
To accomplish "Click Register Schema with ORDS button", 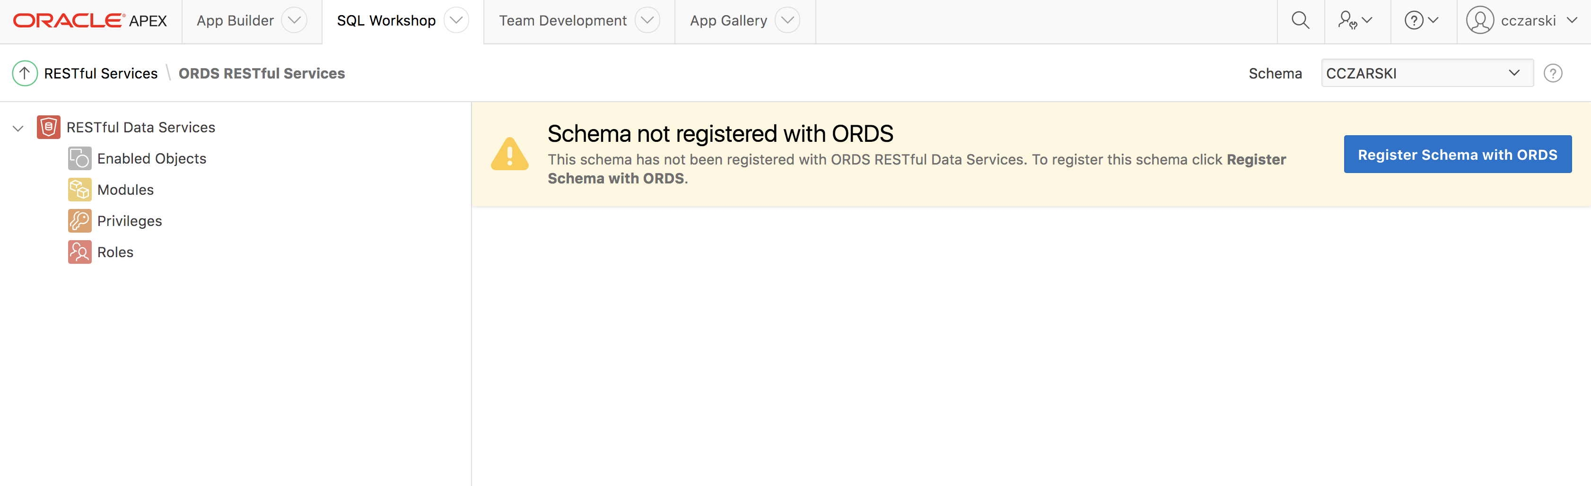I will [1457, 155].
